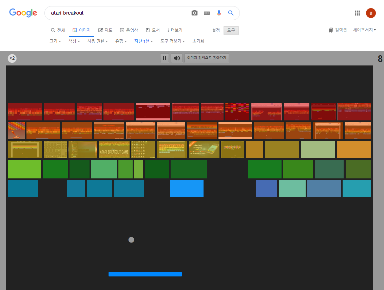
Task: Click the lime green brick at row start
Action: pyautogui.click(x=24, y=169)
